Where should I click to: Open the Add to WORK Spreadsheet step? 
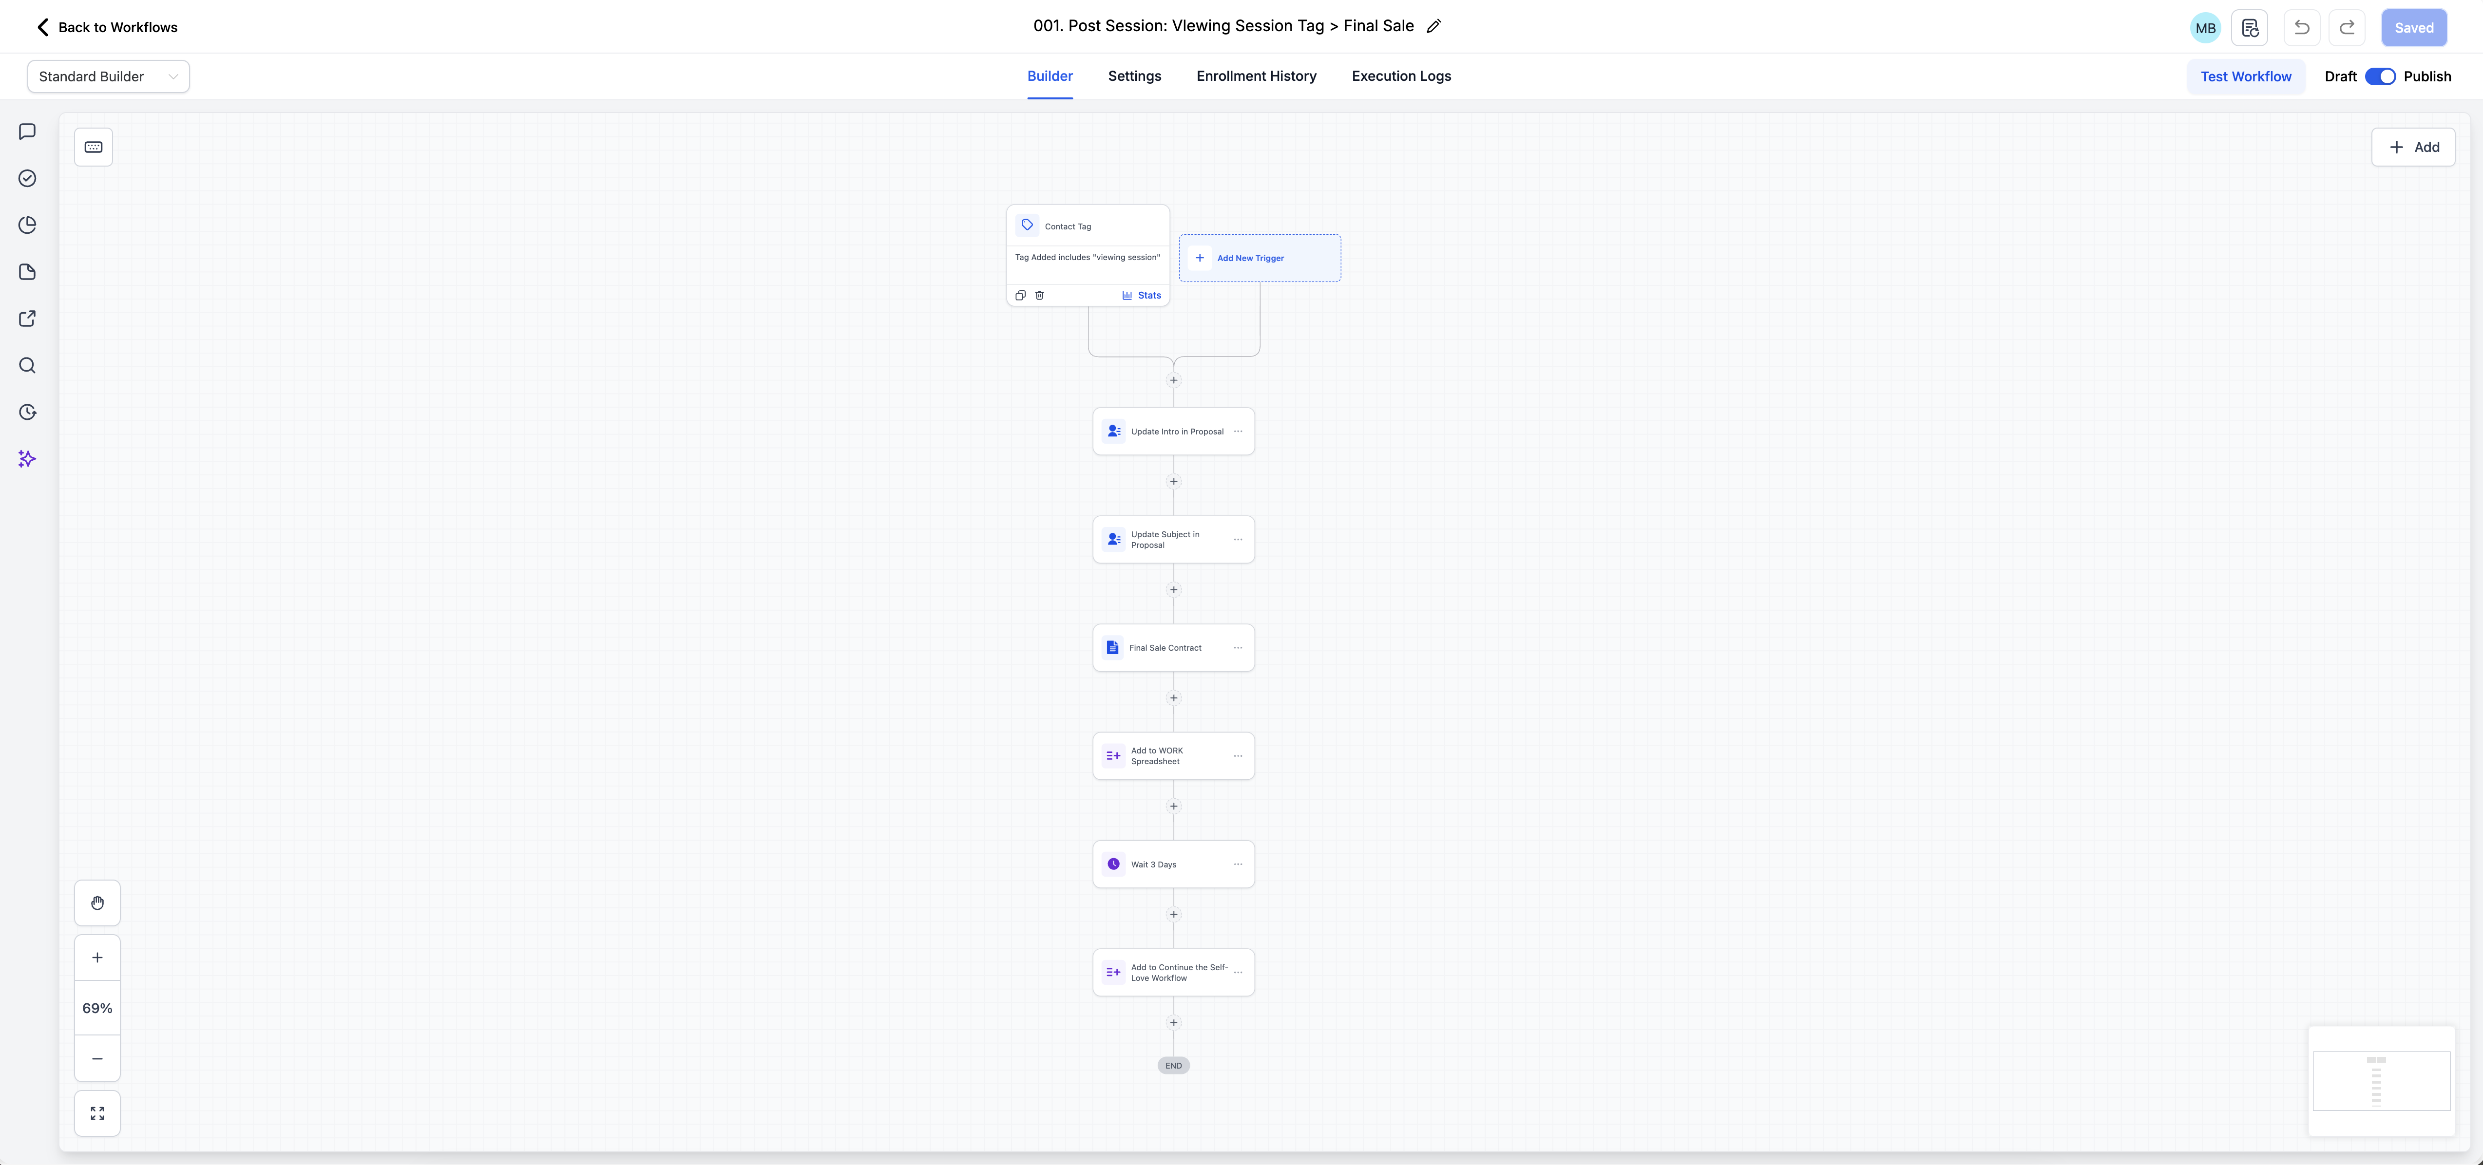pos(1173,756)
